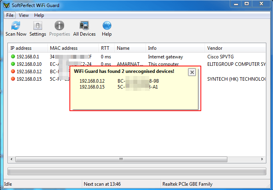Viewport: 273px width, 190px height.
Task: Click the greyed Properties info icon
Action: coord(59,25)
